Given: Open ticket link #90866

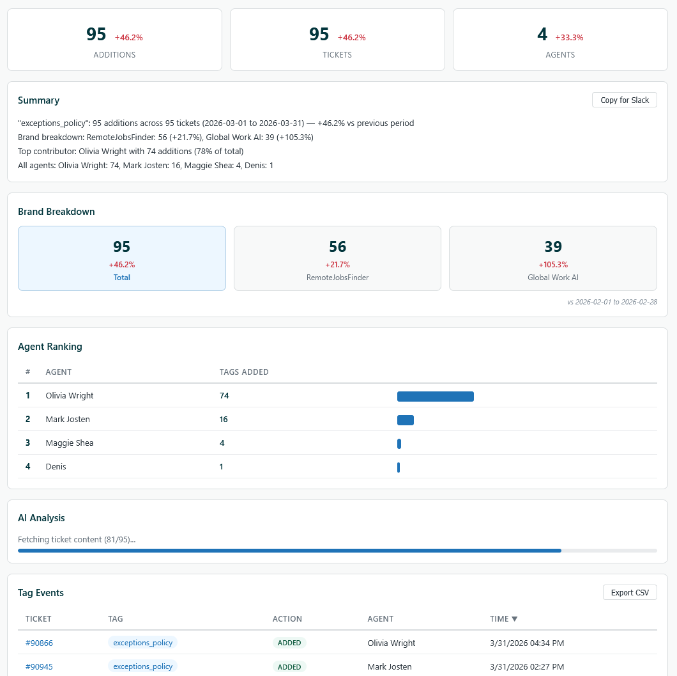Looking at the screenshot, I should click(39, 643).
